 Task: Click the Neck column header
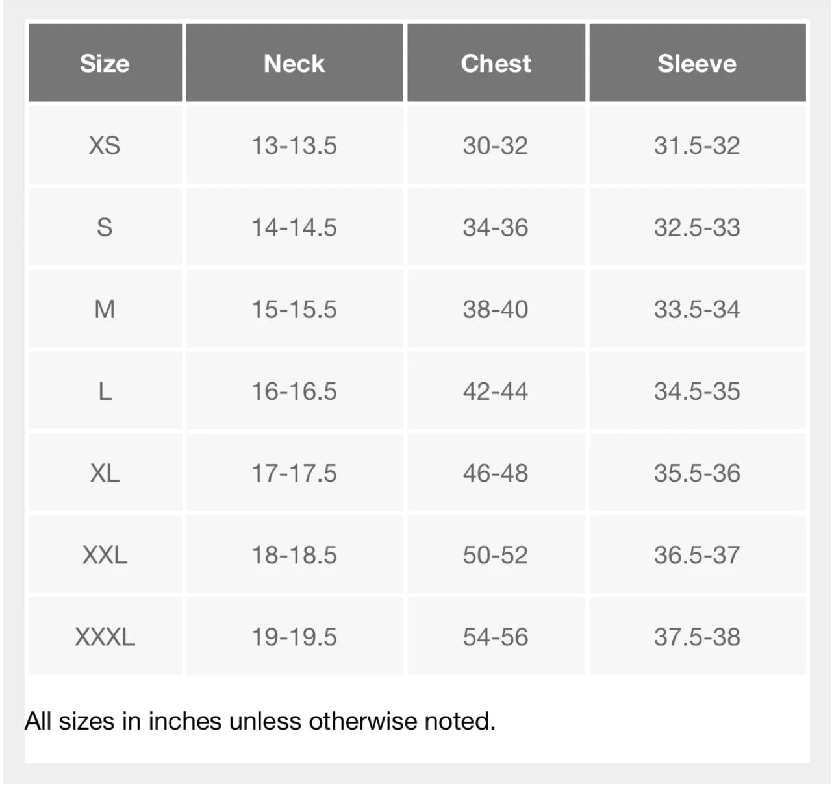click(x=294, y=64)
